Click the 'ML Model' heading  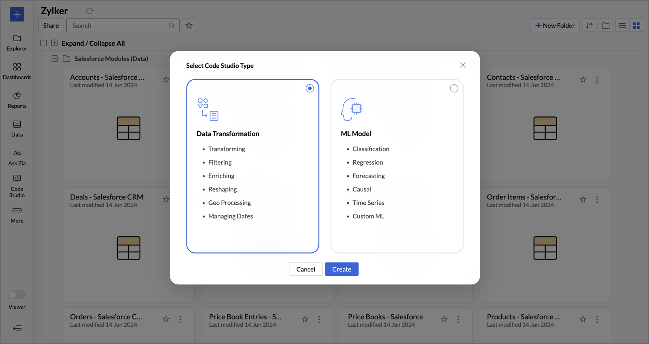(356, 134)
